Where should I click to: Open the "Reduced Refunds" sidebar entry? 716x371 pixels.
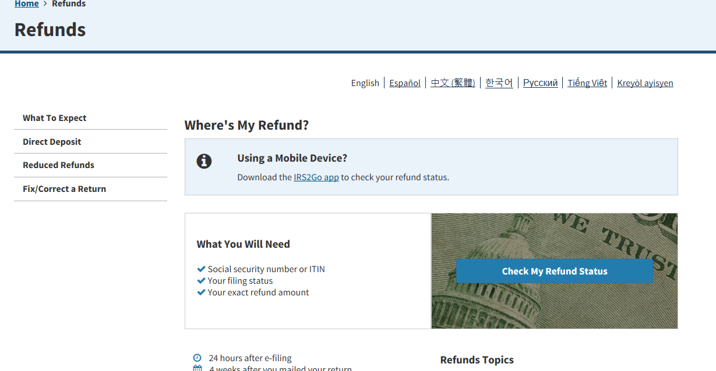(58, 165)
